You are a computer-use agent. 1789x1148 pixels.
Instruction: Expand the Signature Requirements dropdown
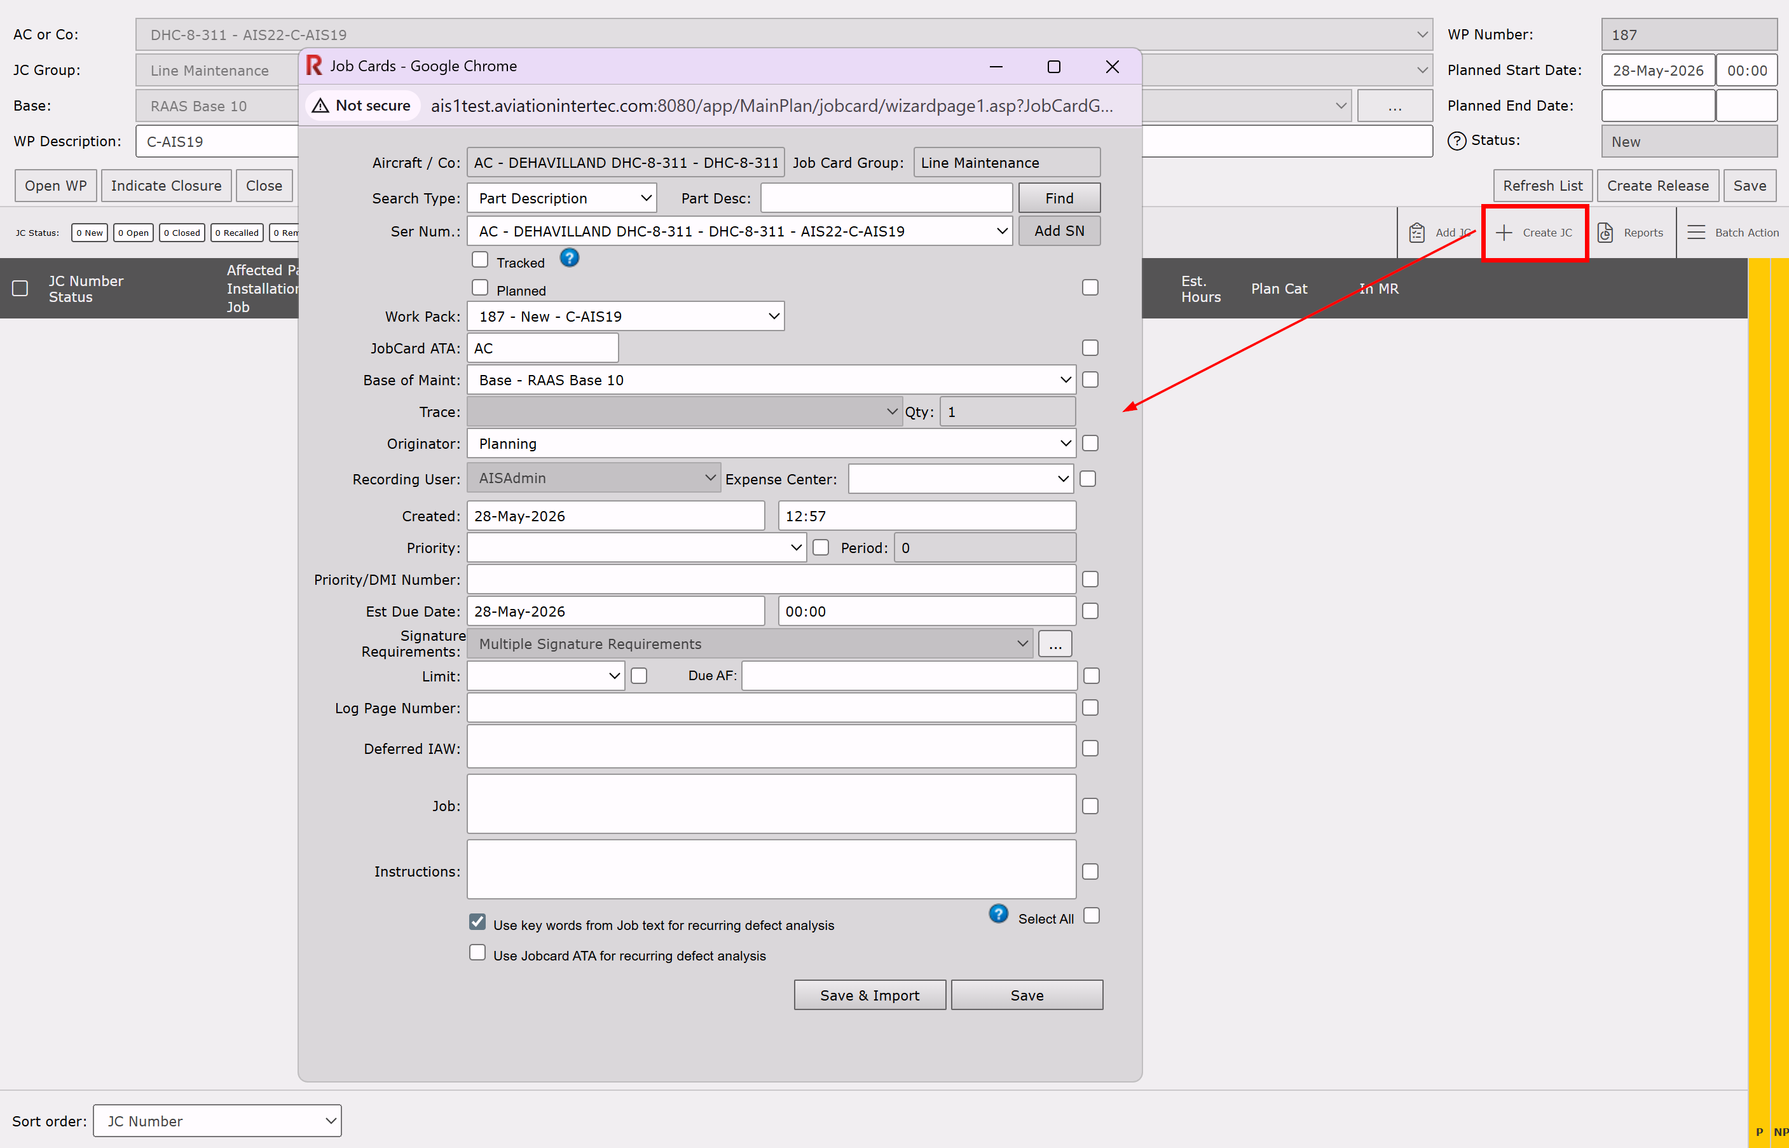(750, 644)
